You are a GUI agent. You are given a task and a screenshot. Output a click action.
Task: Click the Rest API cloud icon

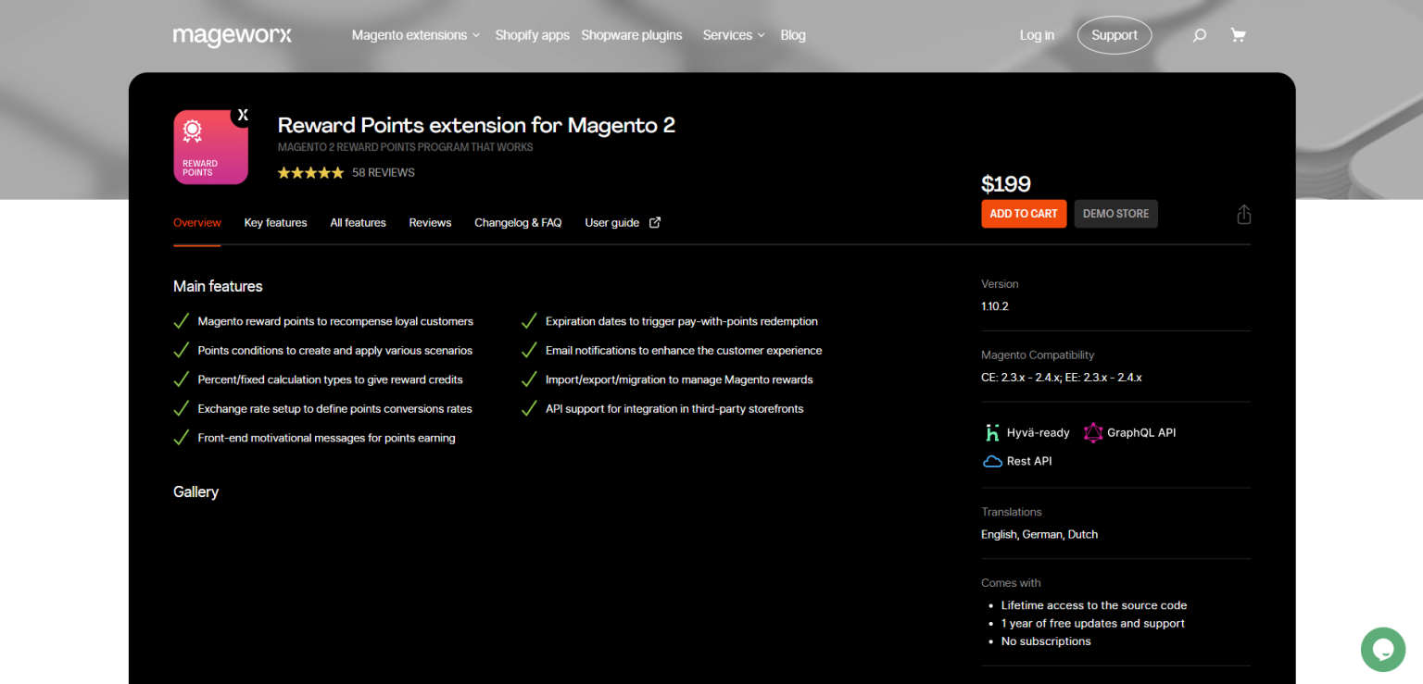point(992,461)
